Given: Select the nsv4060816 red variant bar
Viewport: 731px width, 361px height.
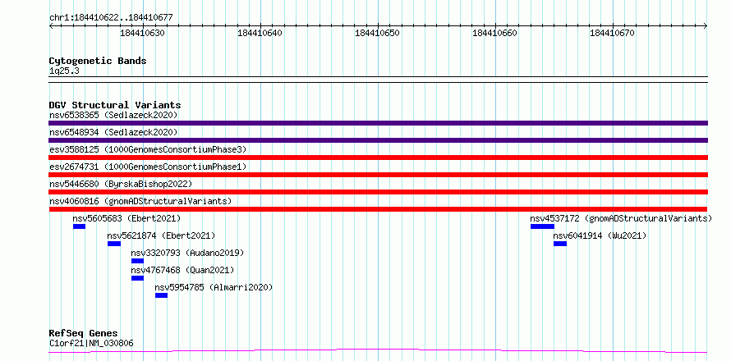Looking at the screenshot, I should (x=378, y=209).
